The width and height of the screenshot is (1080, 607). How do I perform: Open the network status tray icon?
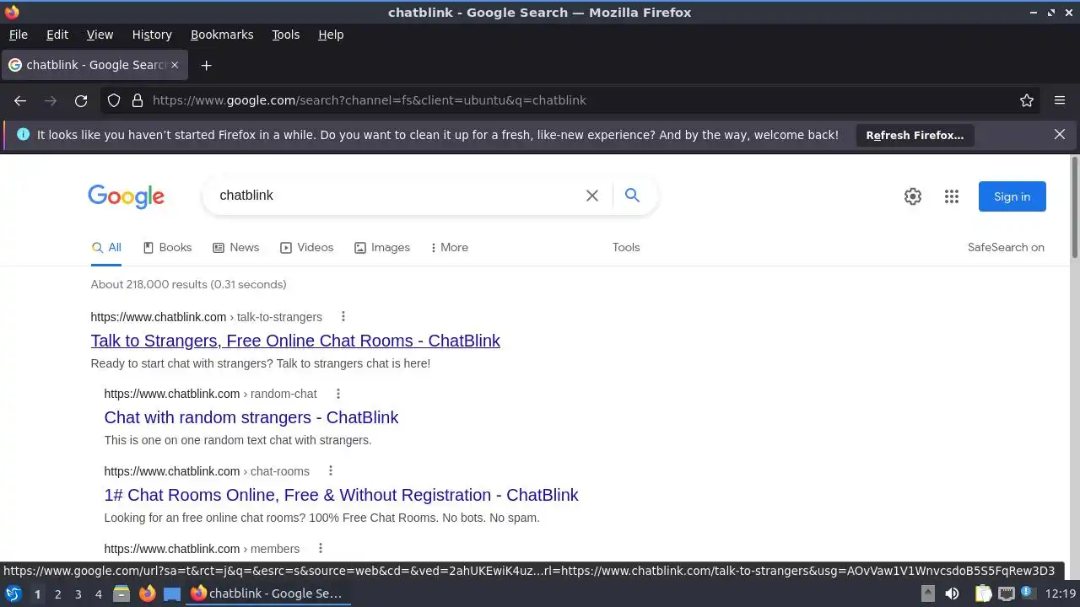pyautogui.click(x=1006, y=594)
